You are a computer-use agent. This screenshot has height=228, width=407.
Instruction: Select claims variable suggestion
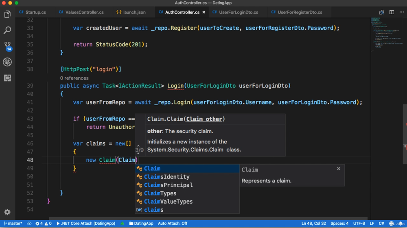(187, 210)
